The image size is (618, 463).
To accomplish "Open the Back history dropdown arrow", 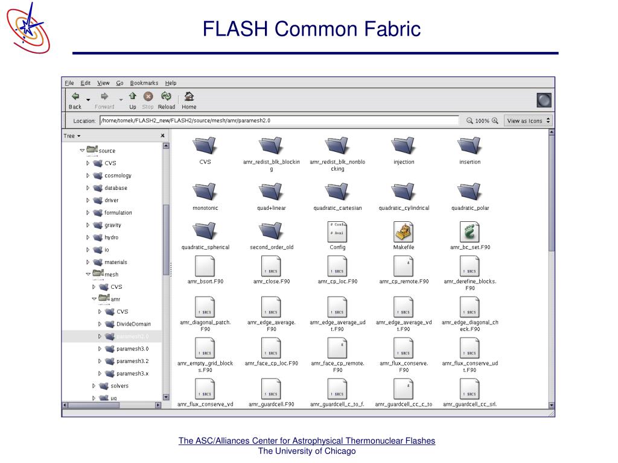I will [88, 99].
